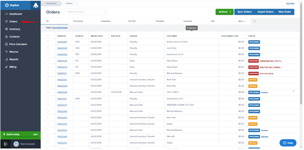Click the Inventory icon in sidebar

coord(6,29)
